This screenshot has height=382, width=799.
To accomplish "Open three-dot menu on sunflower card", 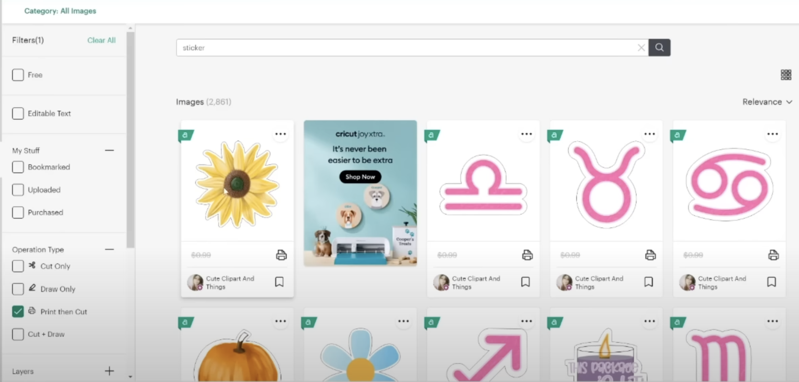I will 280,134.
